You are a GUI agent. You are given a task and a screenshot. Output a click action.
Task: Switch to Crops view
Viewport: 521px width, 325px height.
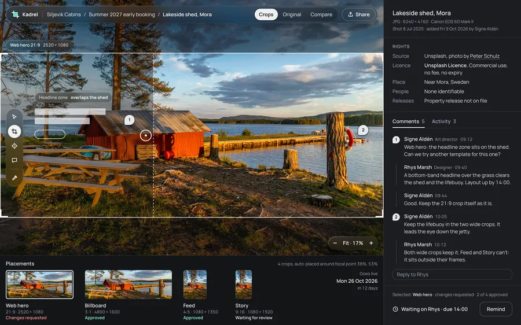pos(266,14)
